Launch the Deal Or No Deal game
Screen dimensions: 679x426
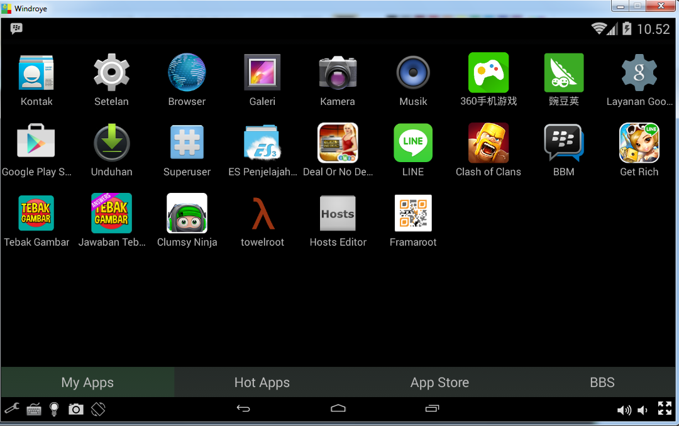pos(338,143)
